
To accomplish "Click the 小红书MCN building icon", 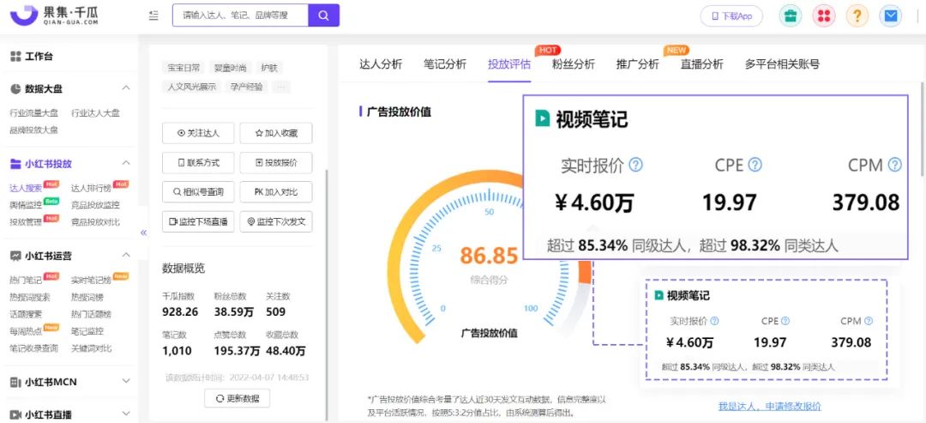I will click(x=16, y=382).
